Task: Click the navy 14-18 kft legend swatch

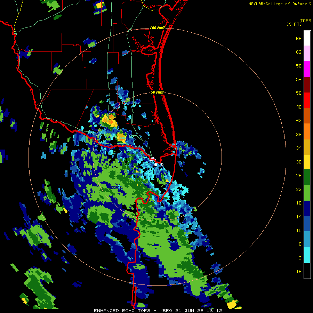Action: [307, 208]
